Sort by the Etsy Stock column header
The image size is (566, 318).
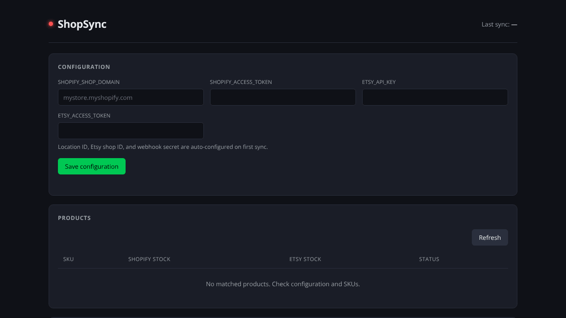click(305, 259)
